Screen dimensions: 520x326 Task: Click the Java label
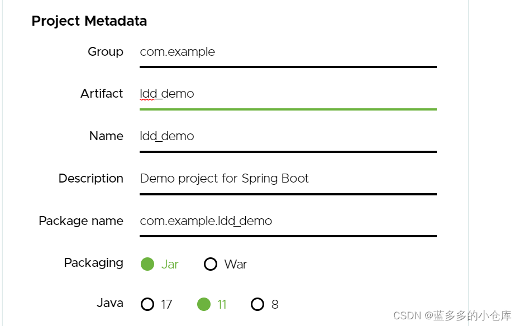click(x=109, y=303)
